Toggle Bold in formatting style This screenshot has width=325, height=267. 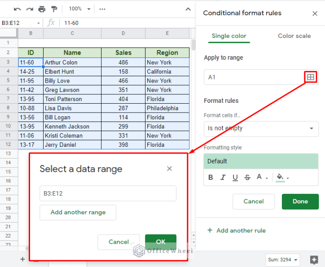[x=210, y=178]
